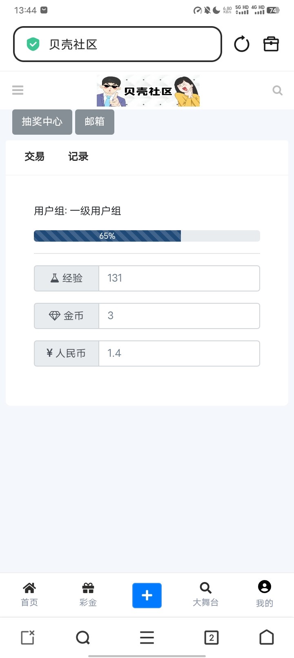Click the 65% progress bar
Screen dimensions: 294x658
point(147,236)
